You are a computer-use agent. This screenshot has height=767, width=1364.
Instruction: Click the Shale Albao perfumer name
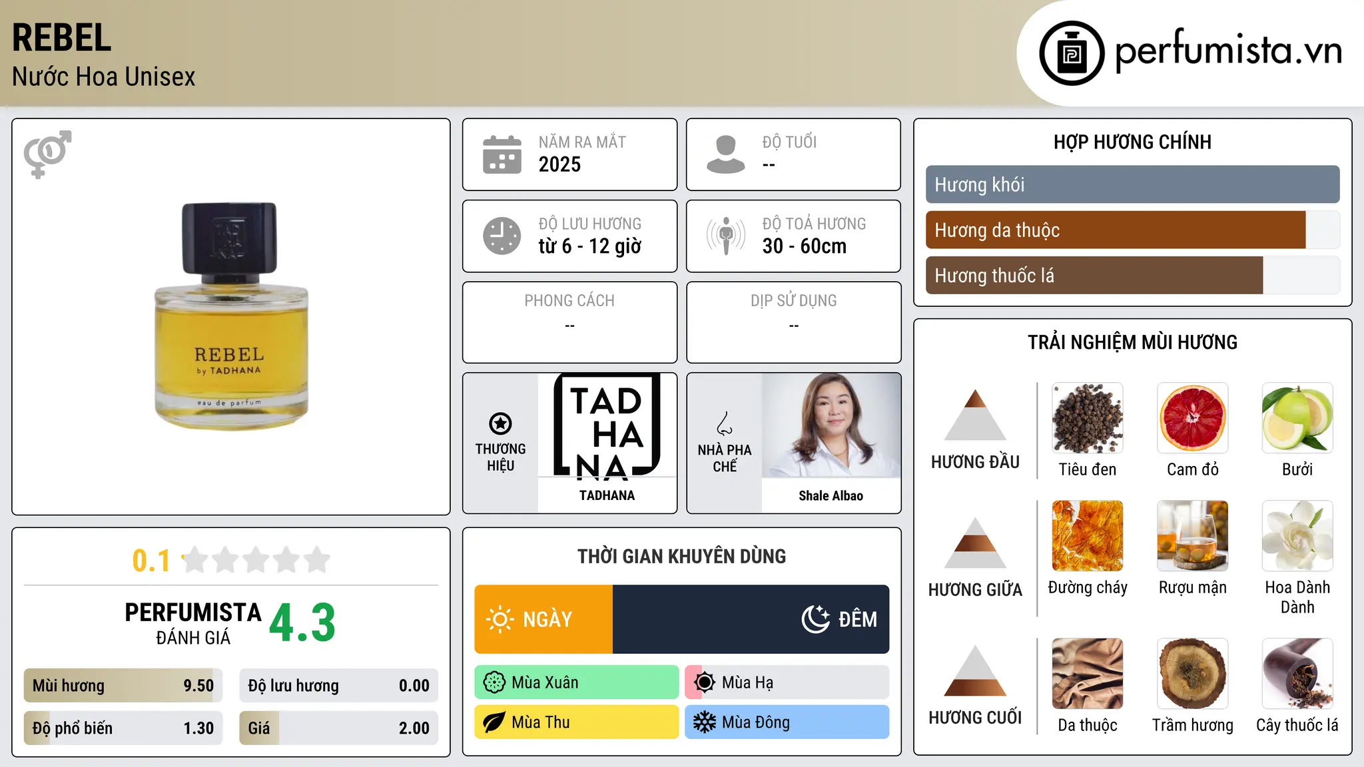click(831, 496)
